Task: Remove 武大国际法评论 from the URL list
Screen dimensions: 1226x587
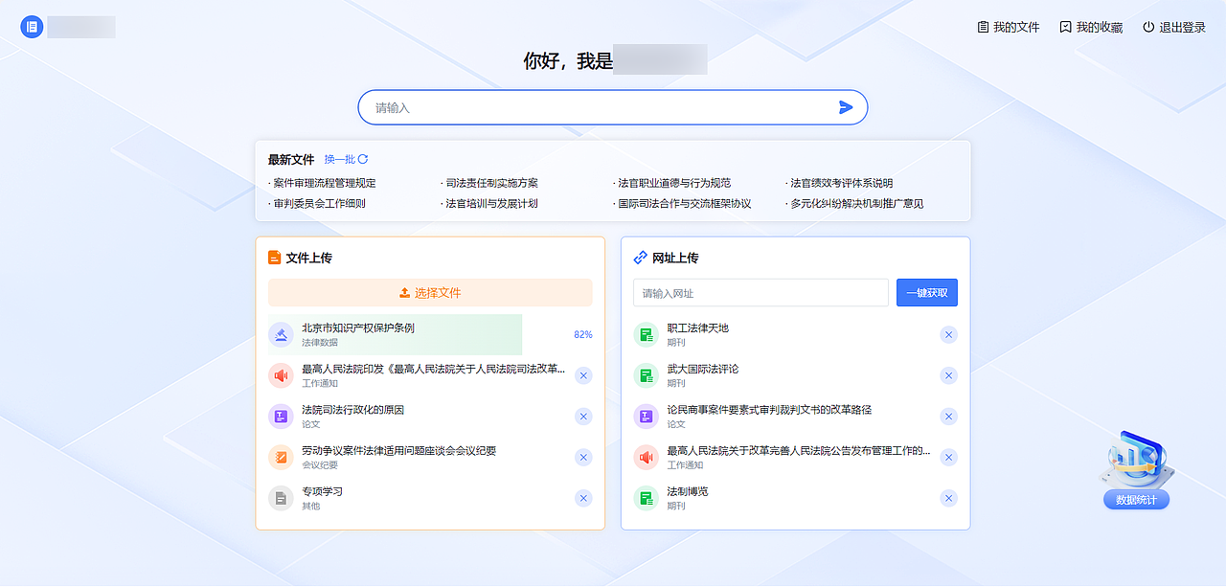Action: pos(948,375)
